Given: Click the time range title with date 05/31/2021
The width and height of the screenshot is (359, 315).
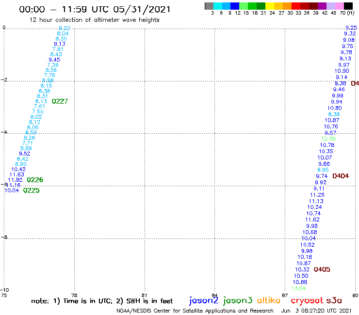Looking at the screenshot, I should point(95,9).
